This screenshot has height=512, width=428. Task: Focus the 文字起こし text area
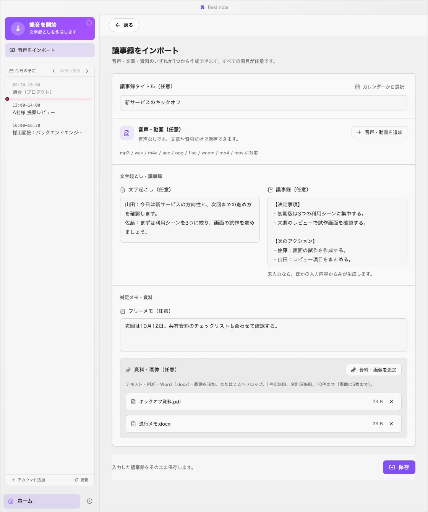190,220
